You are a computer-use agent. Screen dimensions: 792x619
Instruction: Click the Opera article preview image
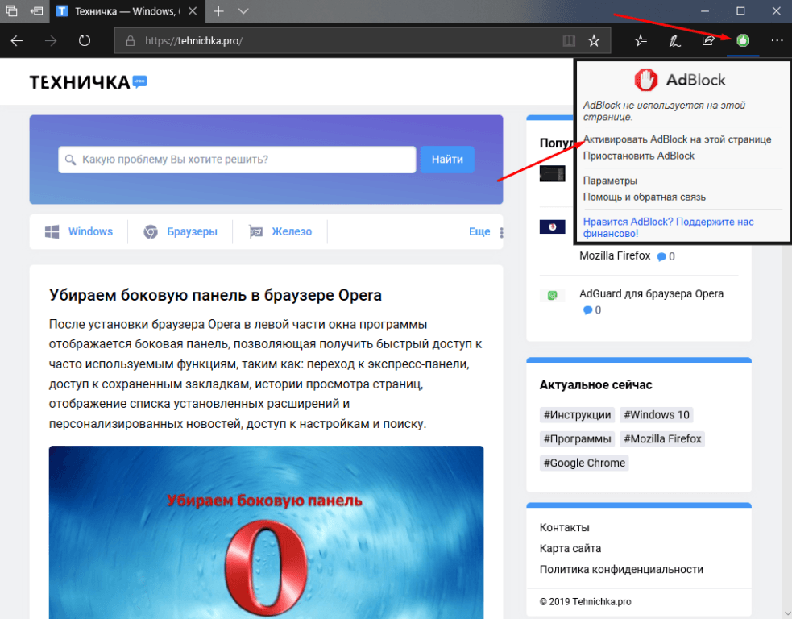point(266,532)
